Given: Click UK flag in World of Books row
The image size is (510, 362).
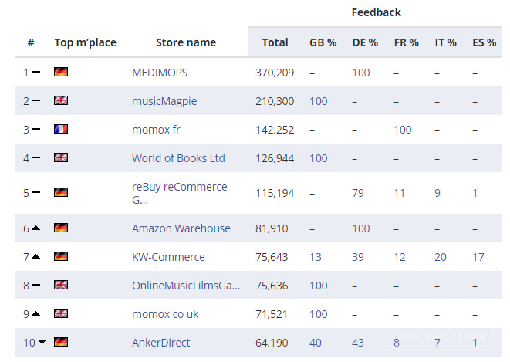Looking at the screenshot, I should click(x=61, y=157).
